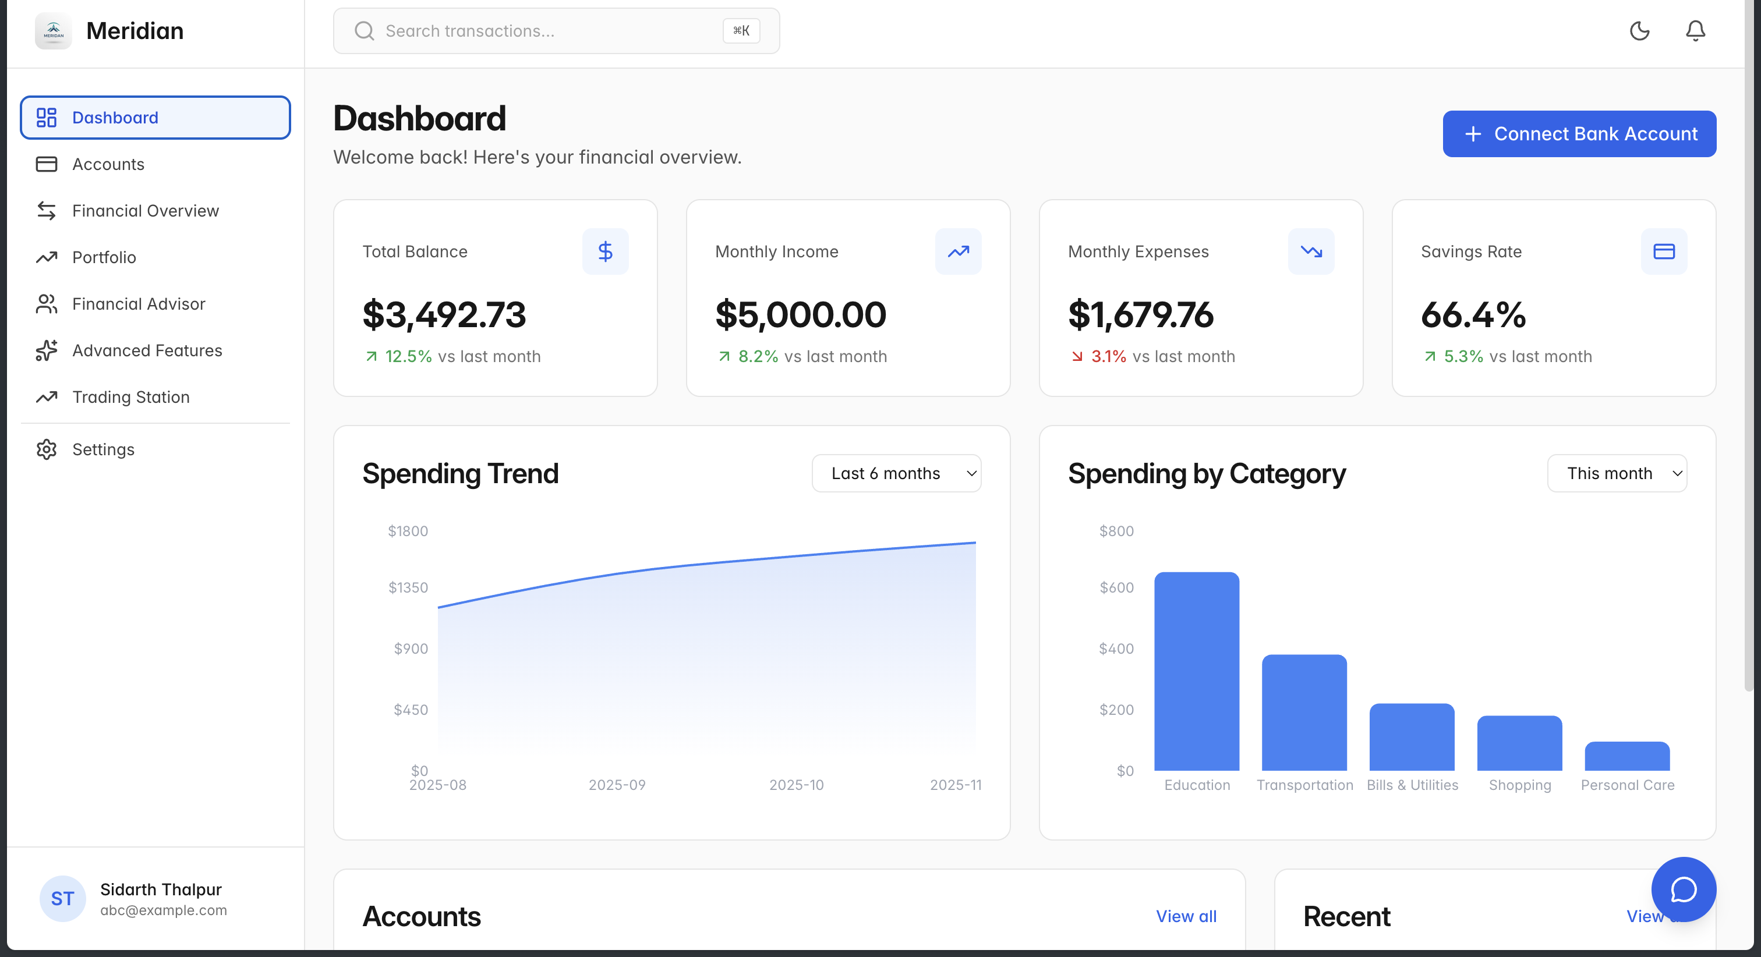Expand the This month dropdown
Screen dimensions: 1761x957
point(1616,473)
